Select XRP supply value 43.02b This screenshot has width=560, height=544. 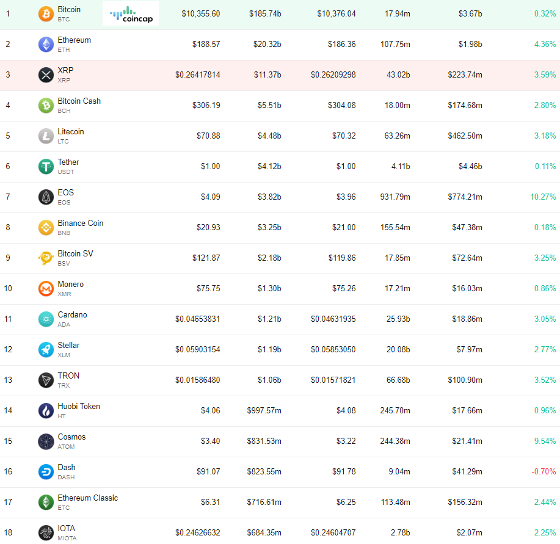[398, 75]
